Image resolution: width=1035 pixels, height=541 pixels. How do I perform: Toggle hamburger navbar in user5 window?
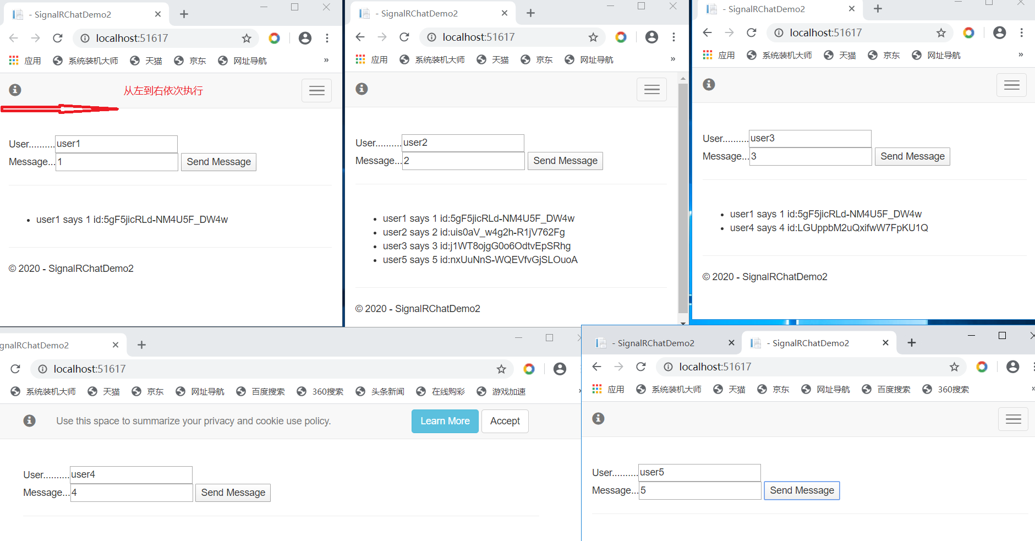1013,419
